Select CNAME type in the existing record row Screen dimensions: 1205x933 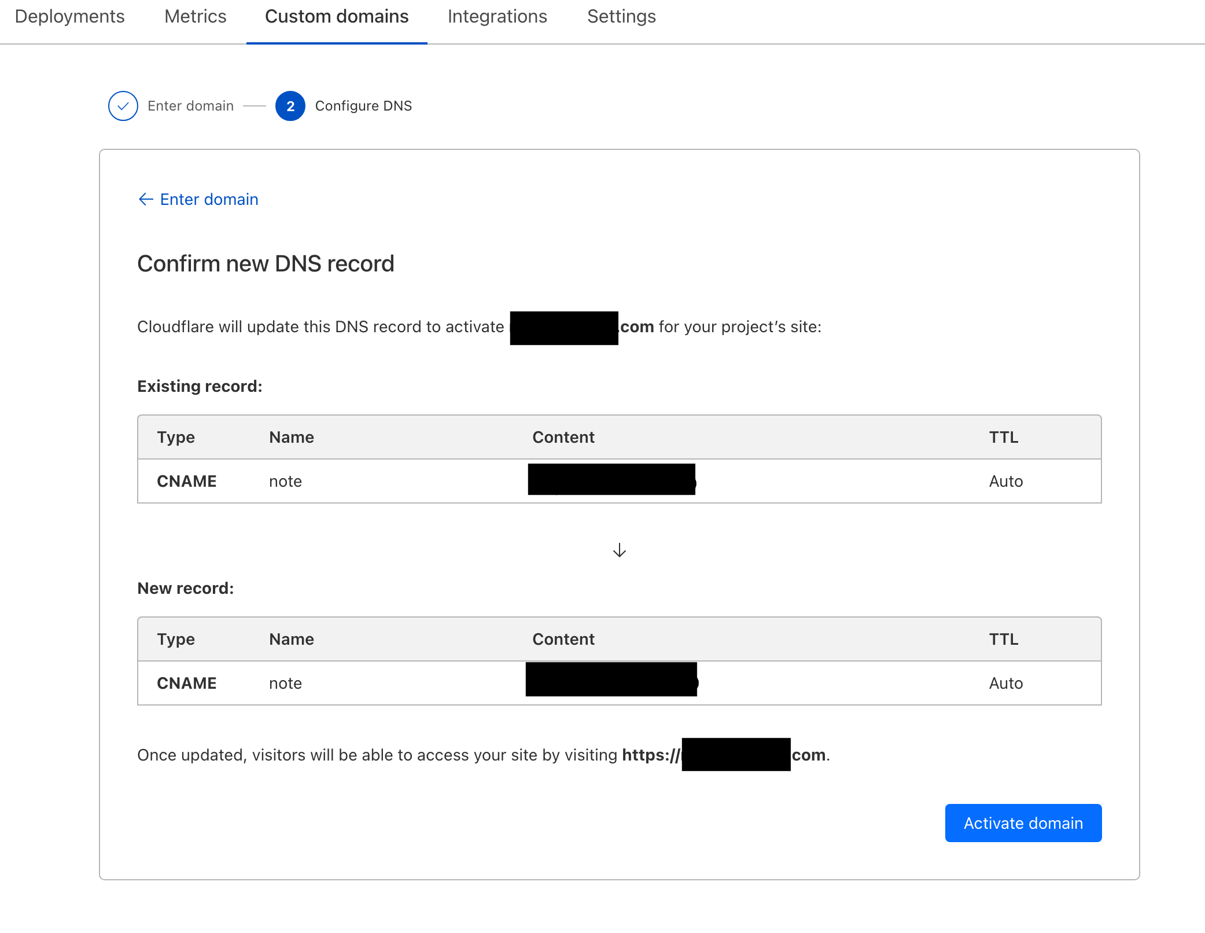tap(186, 481)
